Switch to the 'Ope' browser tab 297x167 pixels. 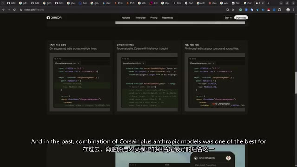(166, 3)
